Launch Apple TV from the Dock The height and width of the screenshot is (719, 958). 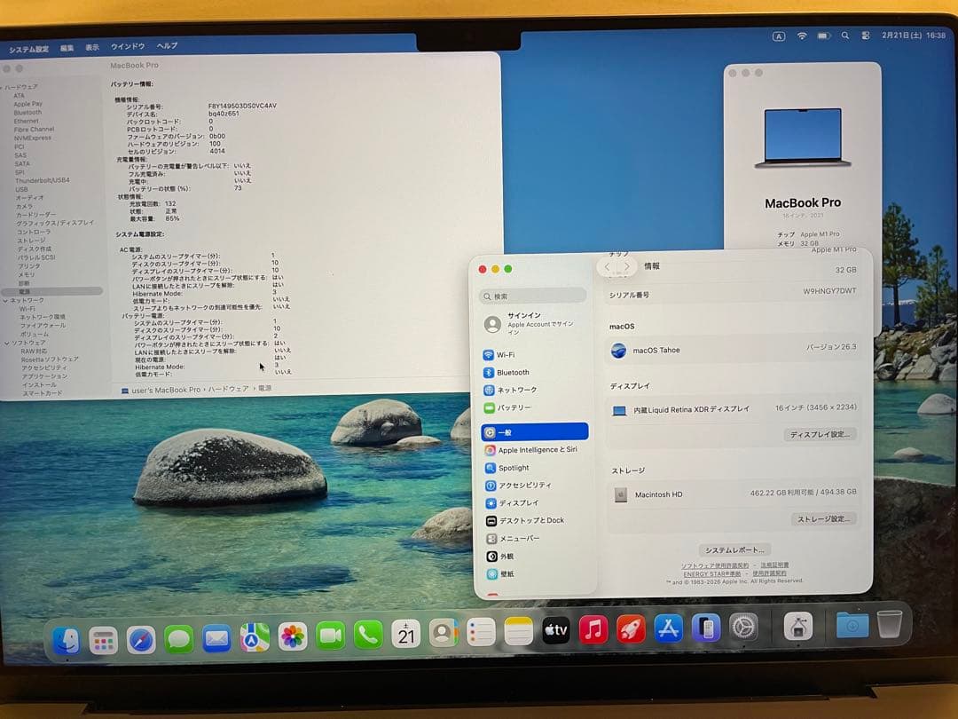(x=556, y=630)
